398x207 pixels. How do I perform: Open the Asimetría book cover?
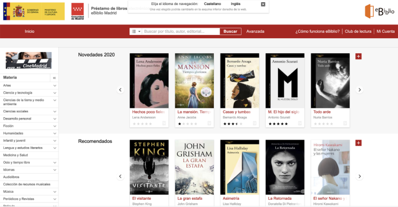pos(239,167)
